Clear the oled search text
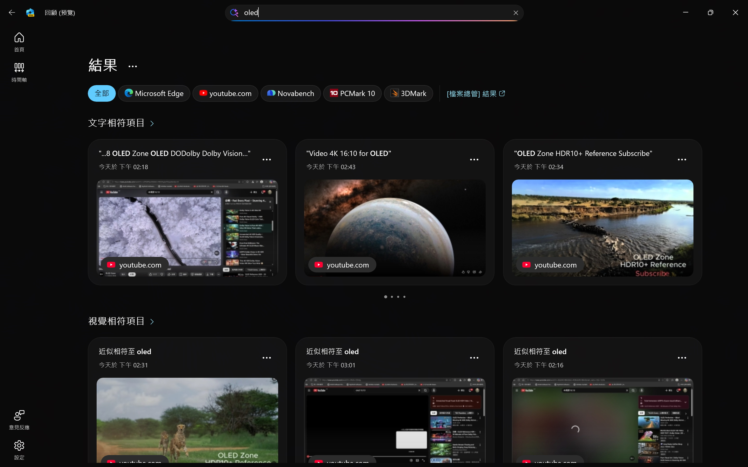The width and height of the screenshot is (748, 467). [516, 13]
